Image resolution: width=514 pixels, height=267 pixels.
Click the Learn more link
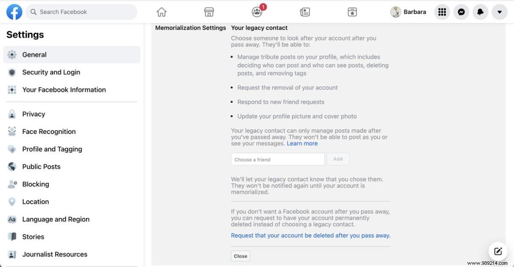click(302, 144)
